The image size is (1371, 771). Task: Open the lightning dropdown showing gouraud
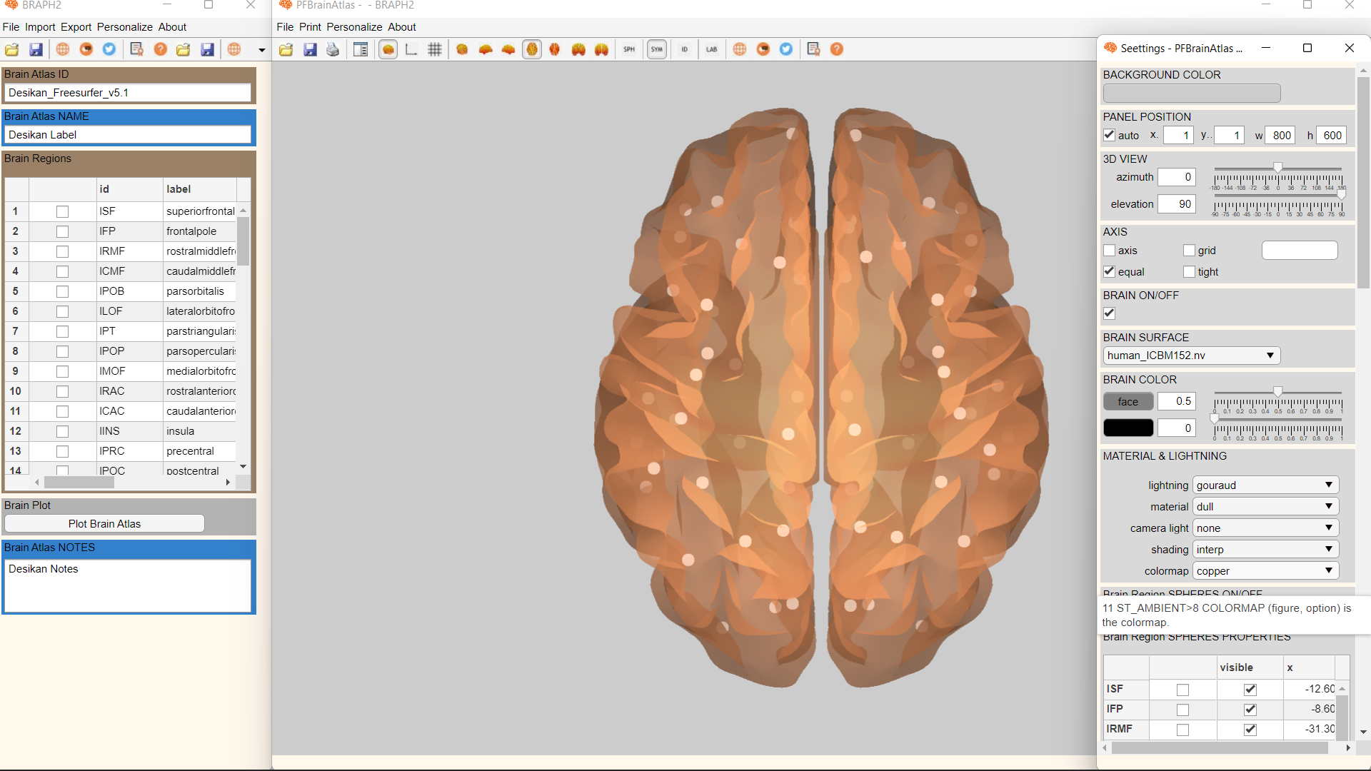(x=1265, y=485)
